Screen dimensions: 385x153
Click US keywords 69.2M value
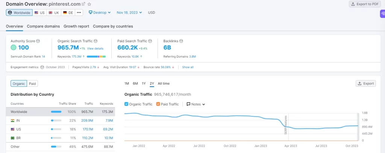click(108, 129)
